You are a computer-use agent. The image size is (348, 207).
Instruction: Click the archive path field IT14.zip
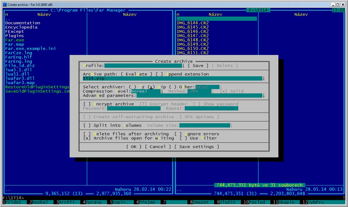tap(173, 78)
